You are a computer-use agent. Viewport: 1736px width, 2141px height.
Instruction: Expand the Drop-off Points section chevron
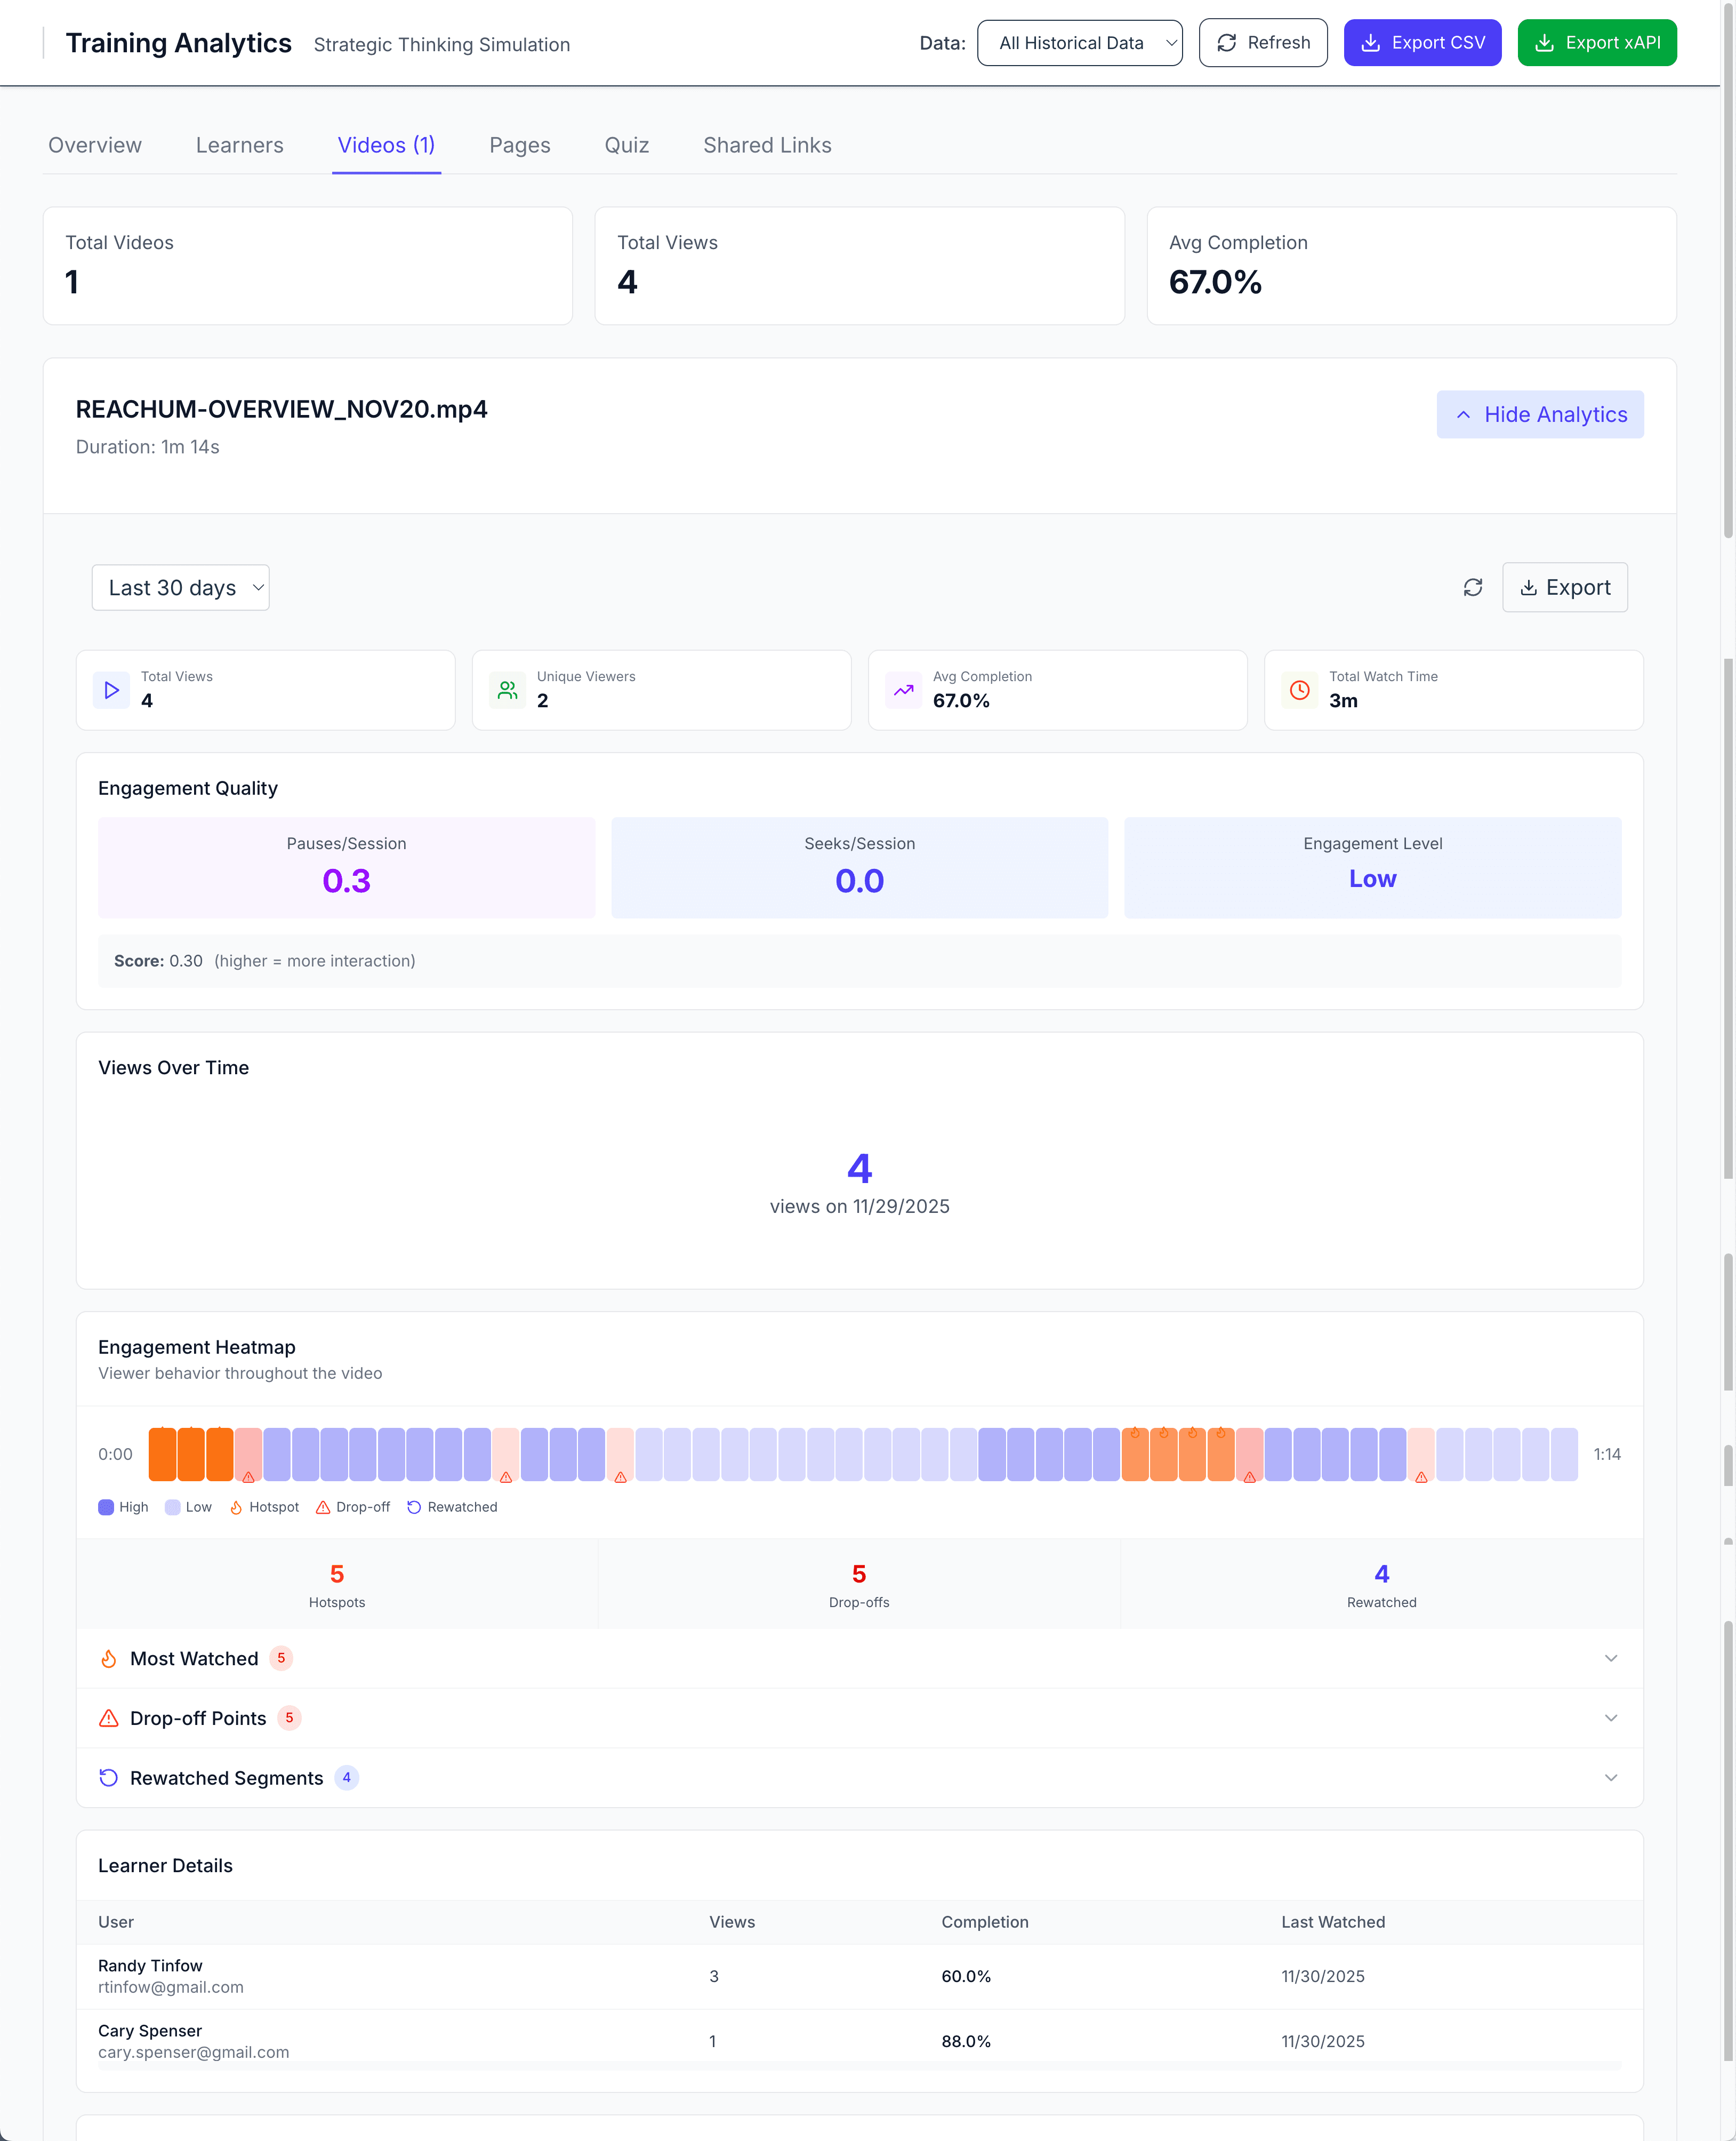pyautogui.click(x=1610, y=1719)
